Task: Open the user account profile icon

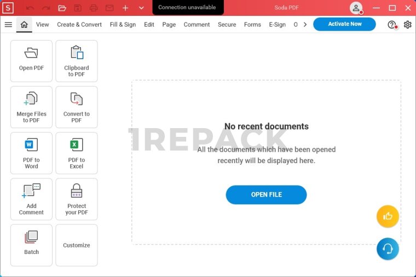Action: coord(356,8)
